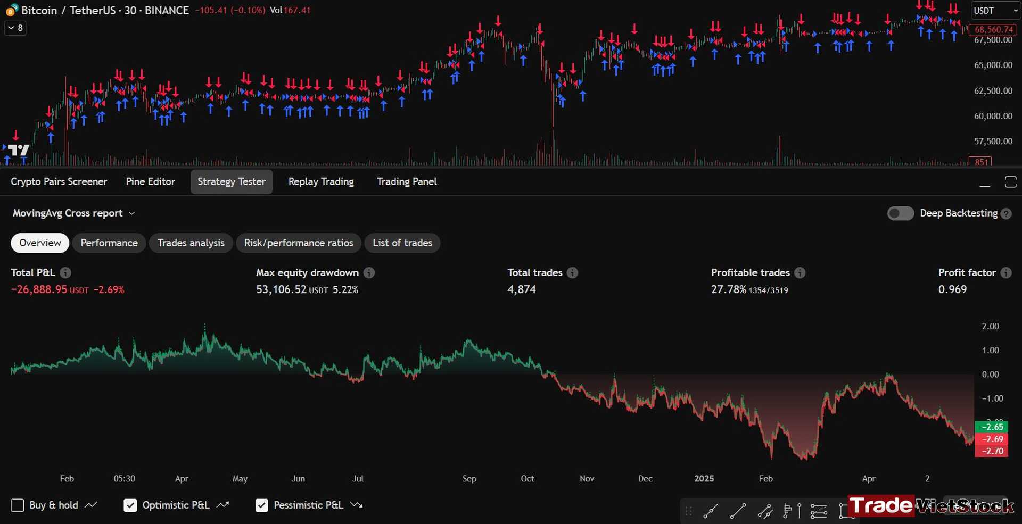Click the 65,000.00 price scale label
1022x524 pixels.
tap(993, 65)
